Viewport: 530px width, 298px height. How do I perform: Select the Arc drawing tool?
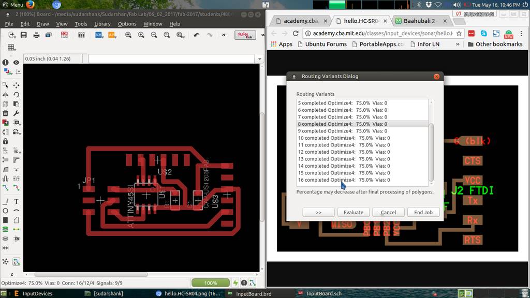[x=16, y=211]
